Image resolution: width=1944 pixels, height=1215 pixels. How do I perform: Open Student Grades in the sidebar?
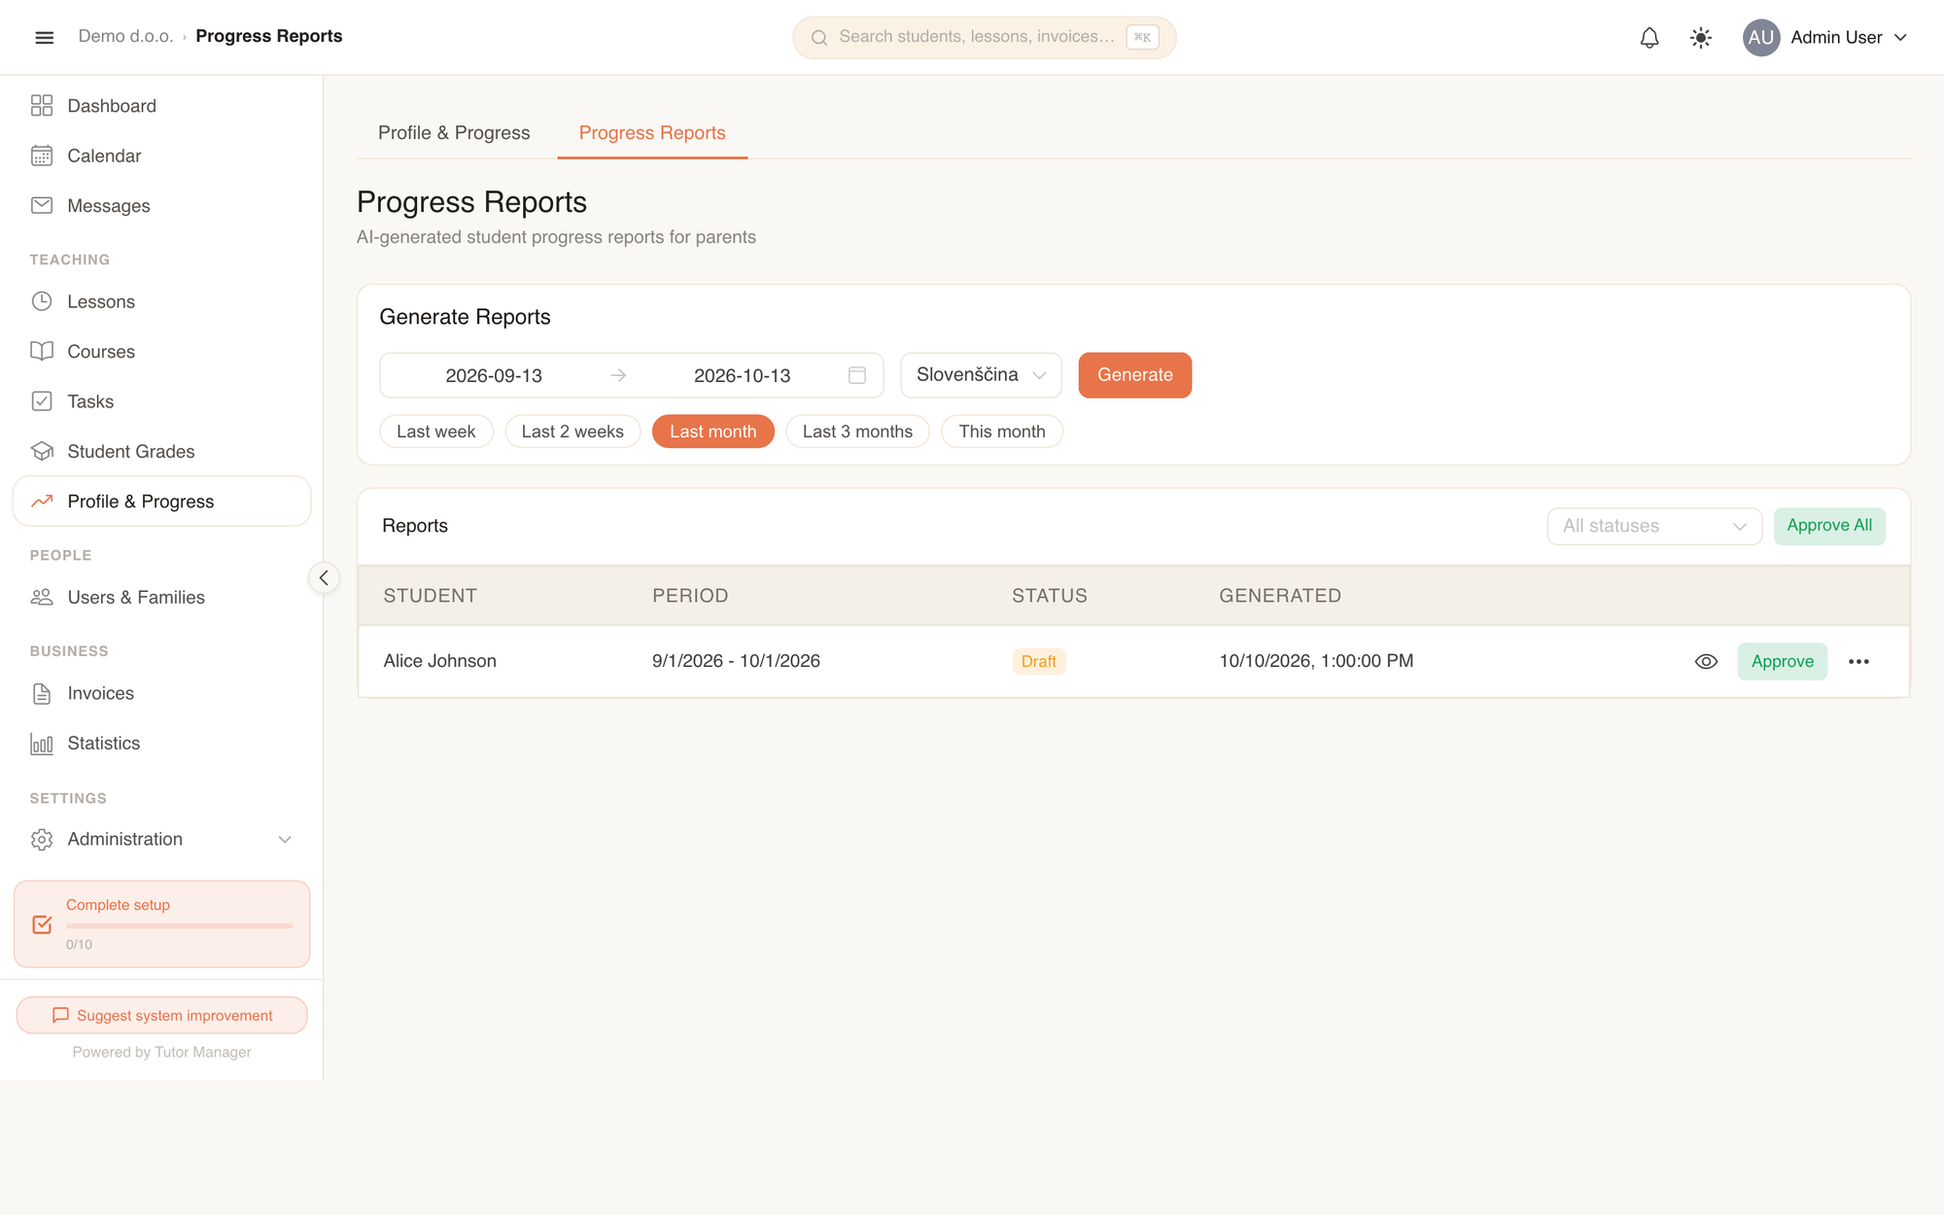pyautogui.click(x=161, y=451)
